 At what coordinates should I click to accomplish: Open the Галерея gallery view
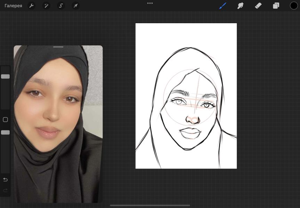click(x=13, y=6)
